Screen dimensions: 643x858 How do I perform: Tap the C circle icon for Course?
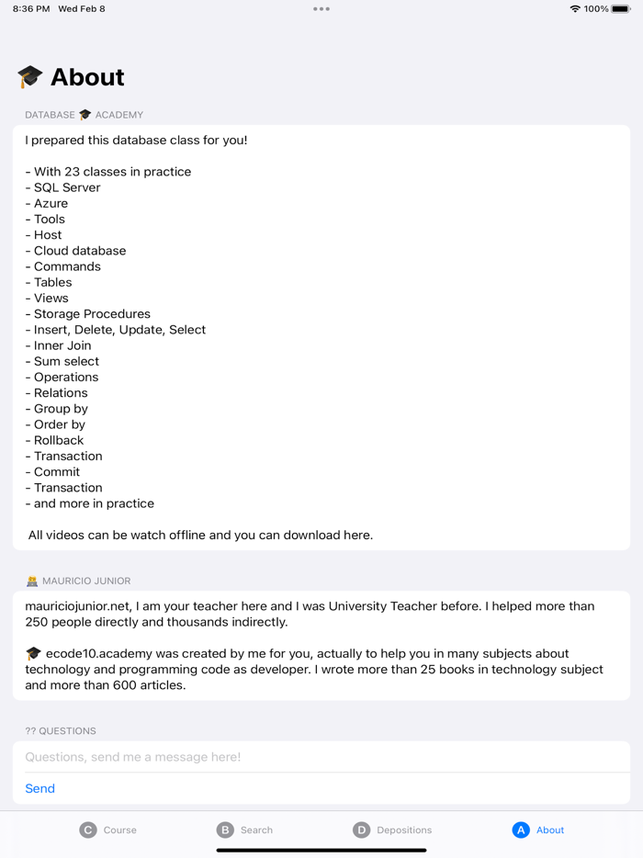click(88, 830)
